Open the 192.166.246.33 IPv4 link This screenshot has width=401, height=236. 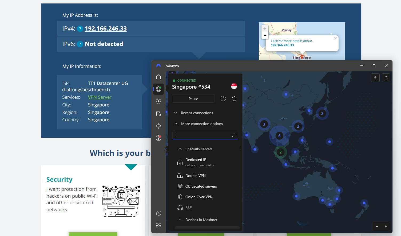click(106, 28)
